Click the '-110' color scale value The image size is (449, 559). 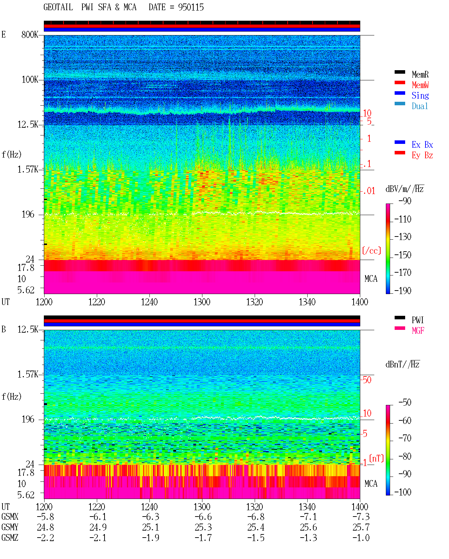403,219
